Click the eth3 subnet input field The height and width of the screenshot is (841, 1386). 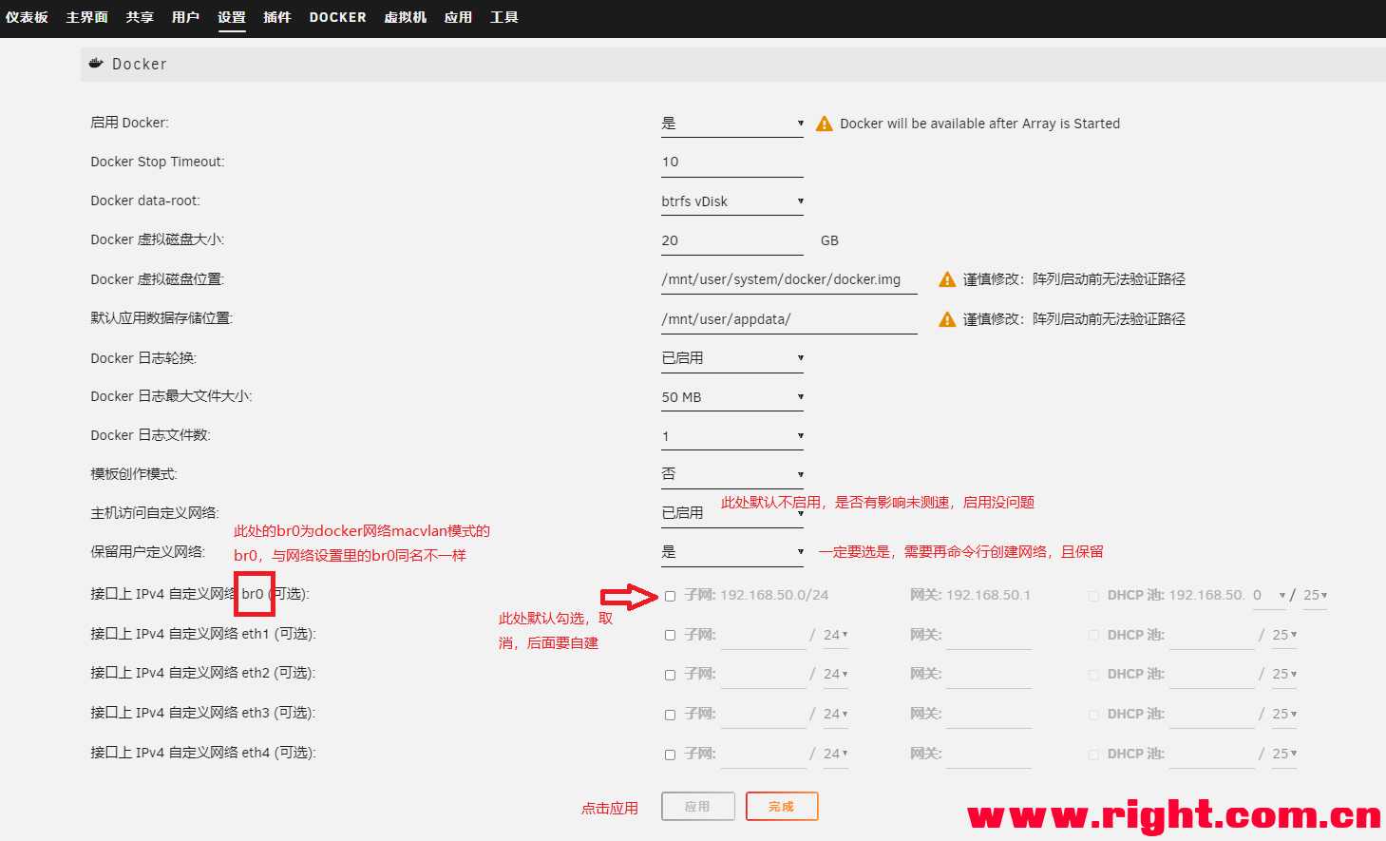[764, 714]
